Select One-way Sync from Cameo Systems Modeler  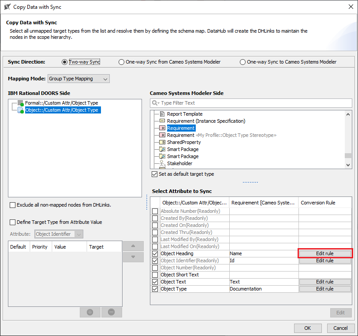tap(122, 62)
